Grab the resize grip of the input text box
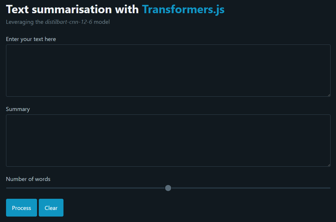This screenshot has height=222, width=336. click(x=329, y=95)
